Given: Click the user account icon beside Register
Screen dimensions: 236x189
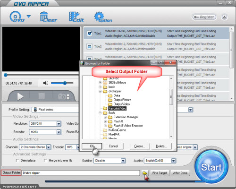Looking at the screenshot, I should point(224,17).
